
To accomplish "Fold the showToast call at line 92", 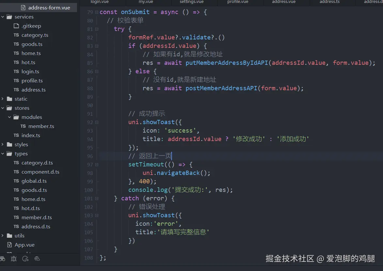I will pyautogui.click(x=97, y=122).
